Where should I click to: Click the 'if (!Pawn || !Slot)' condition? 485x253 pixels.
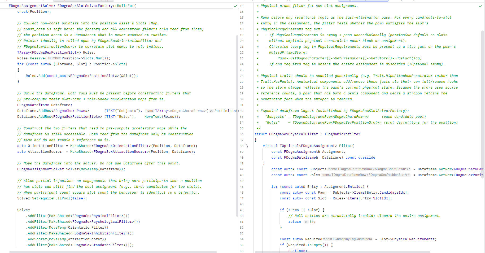click(300, 210)
